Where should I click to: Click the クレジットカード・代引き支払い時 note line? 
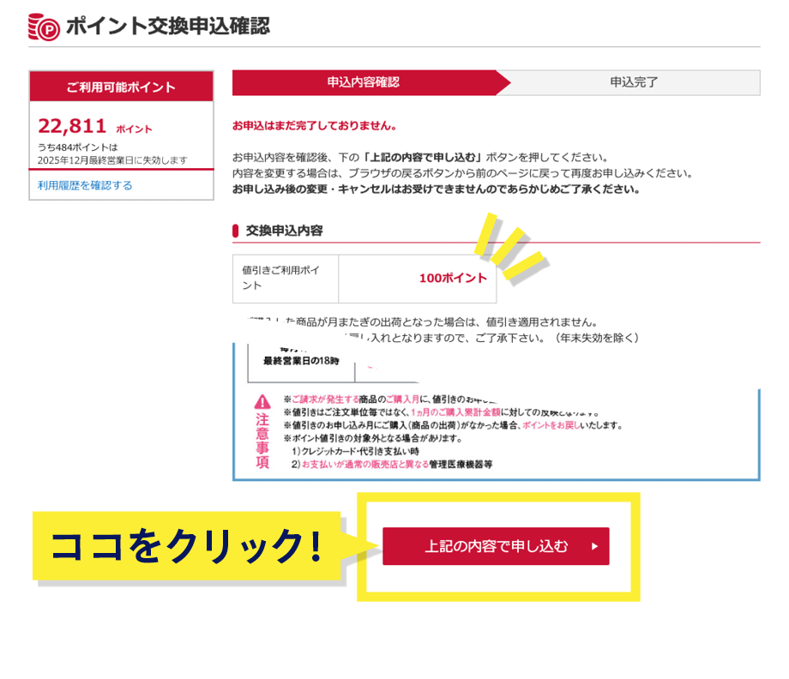click(x=355, y=452)
